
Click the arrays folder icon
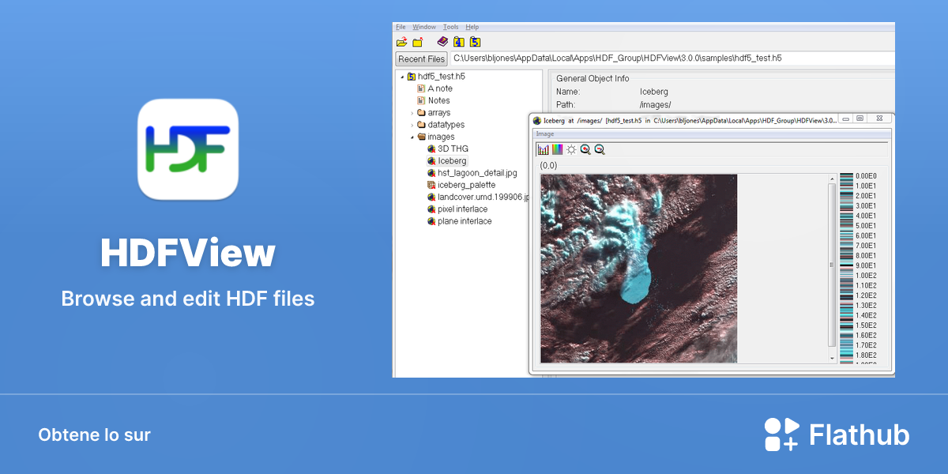tap(421, 113)
